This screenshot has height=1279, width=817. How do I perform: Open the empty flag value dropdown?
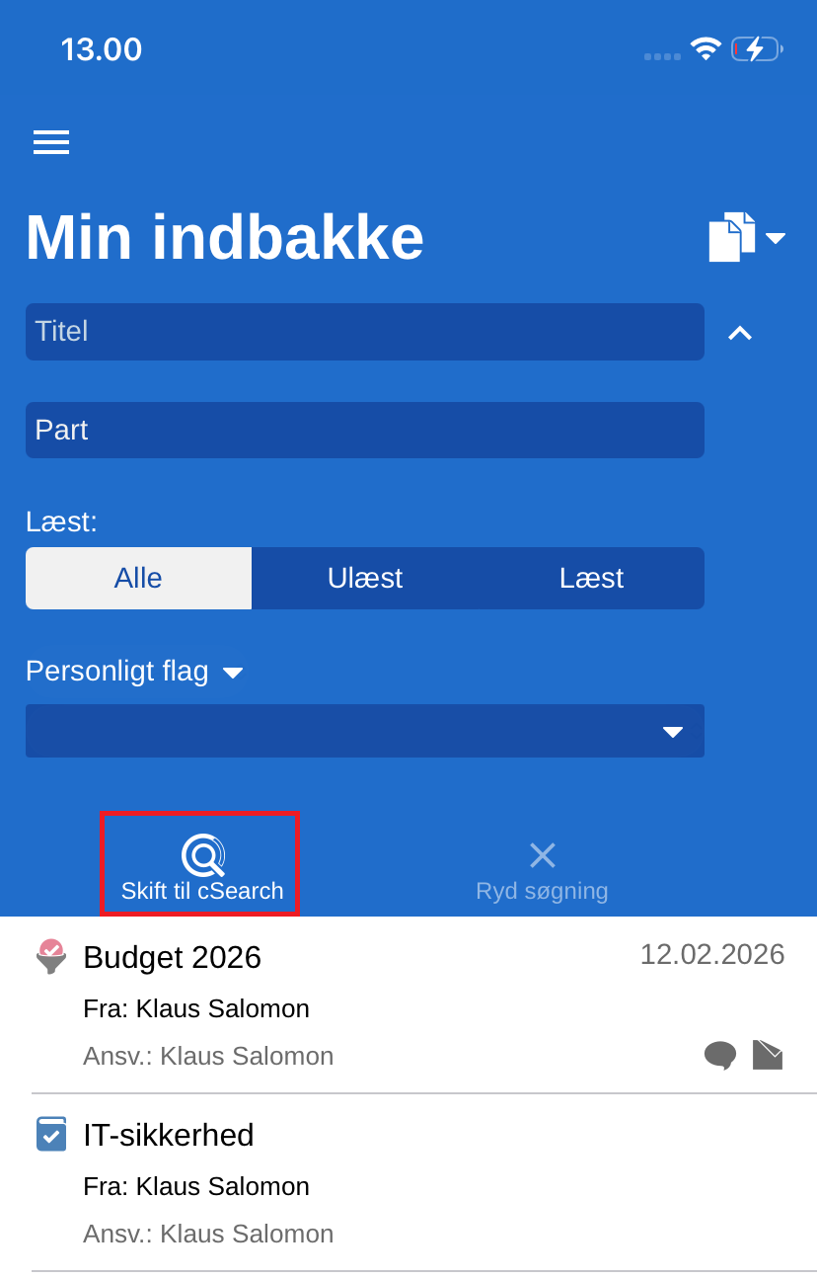[x=365, y=731]
